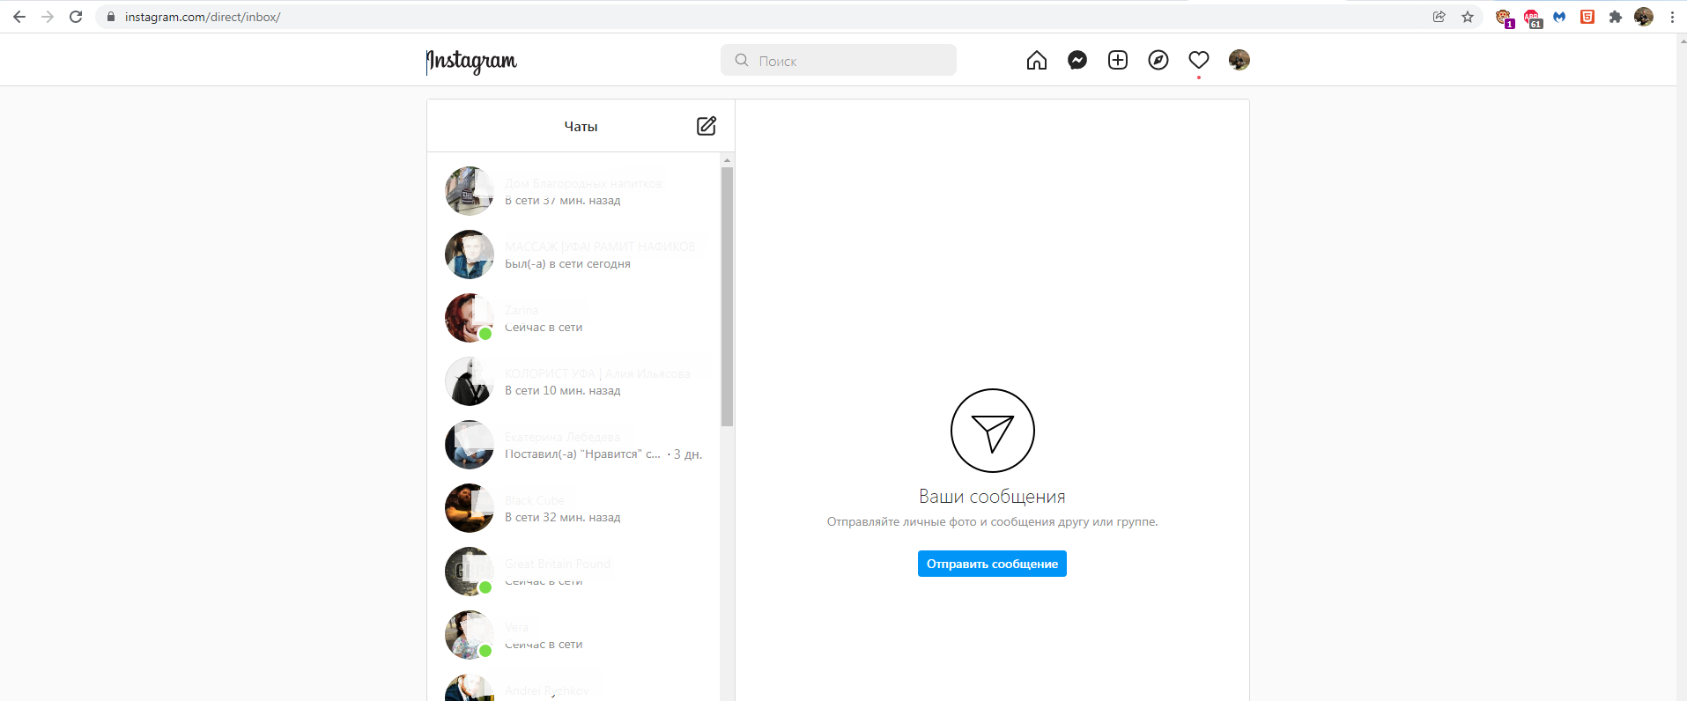
Task: Click the Ваши сообщения heading
Action: pos(992,497)
